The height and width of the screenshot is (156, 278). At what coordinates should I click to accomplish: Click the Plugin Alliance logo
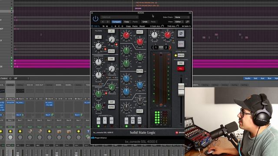point(99,138)
